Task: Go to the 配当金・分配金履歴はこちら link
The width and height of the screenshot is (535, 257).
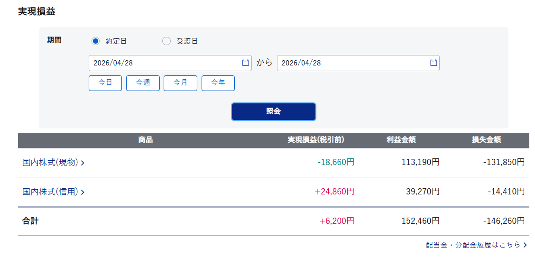Action: coord(473,245)
